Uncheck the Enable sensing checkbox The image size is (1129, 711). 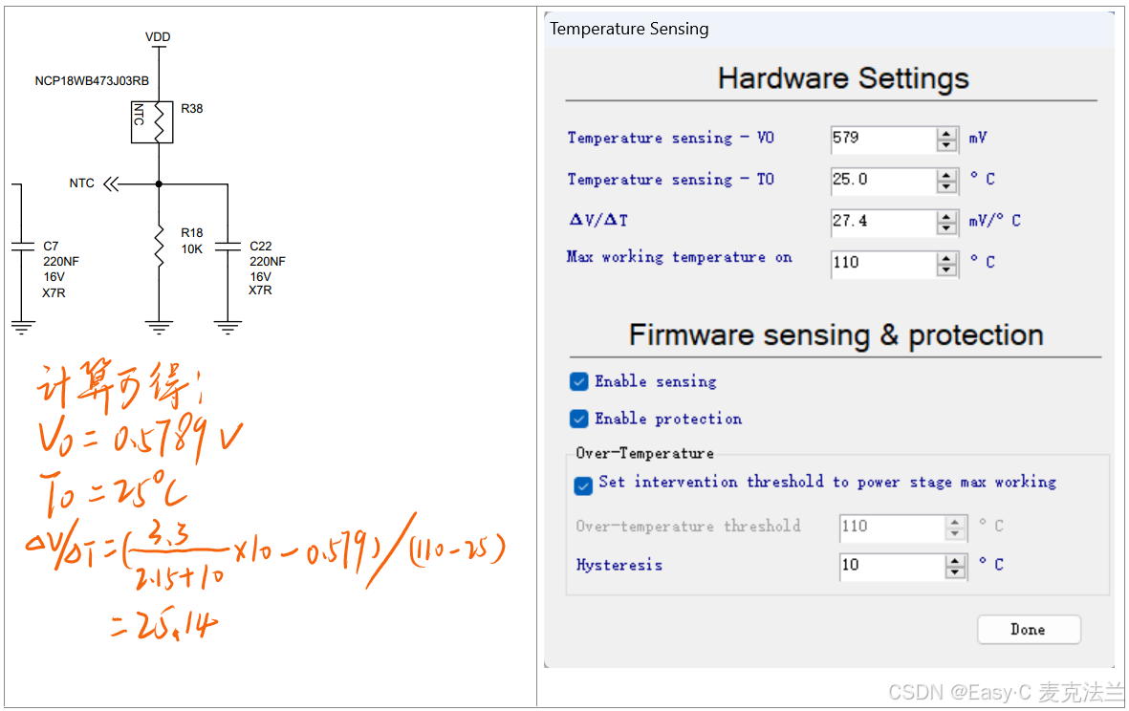point(578,381)
